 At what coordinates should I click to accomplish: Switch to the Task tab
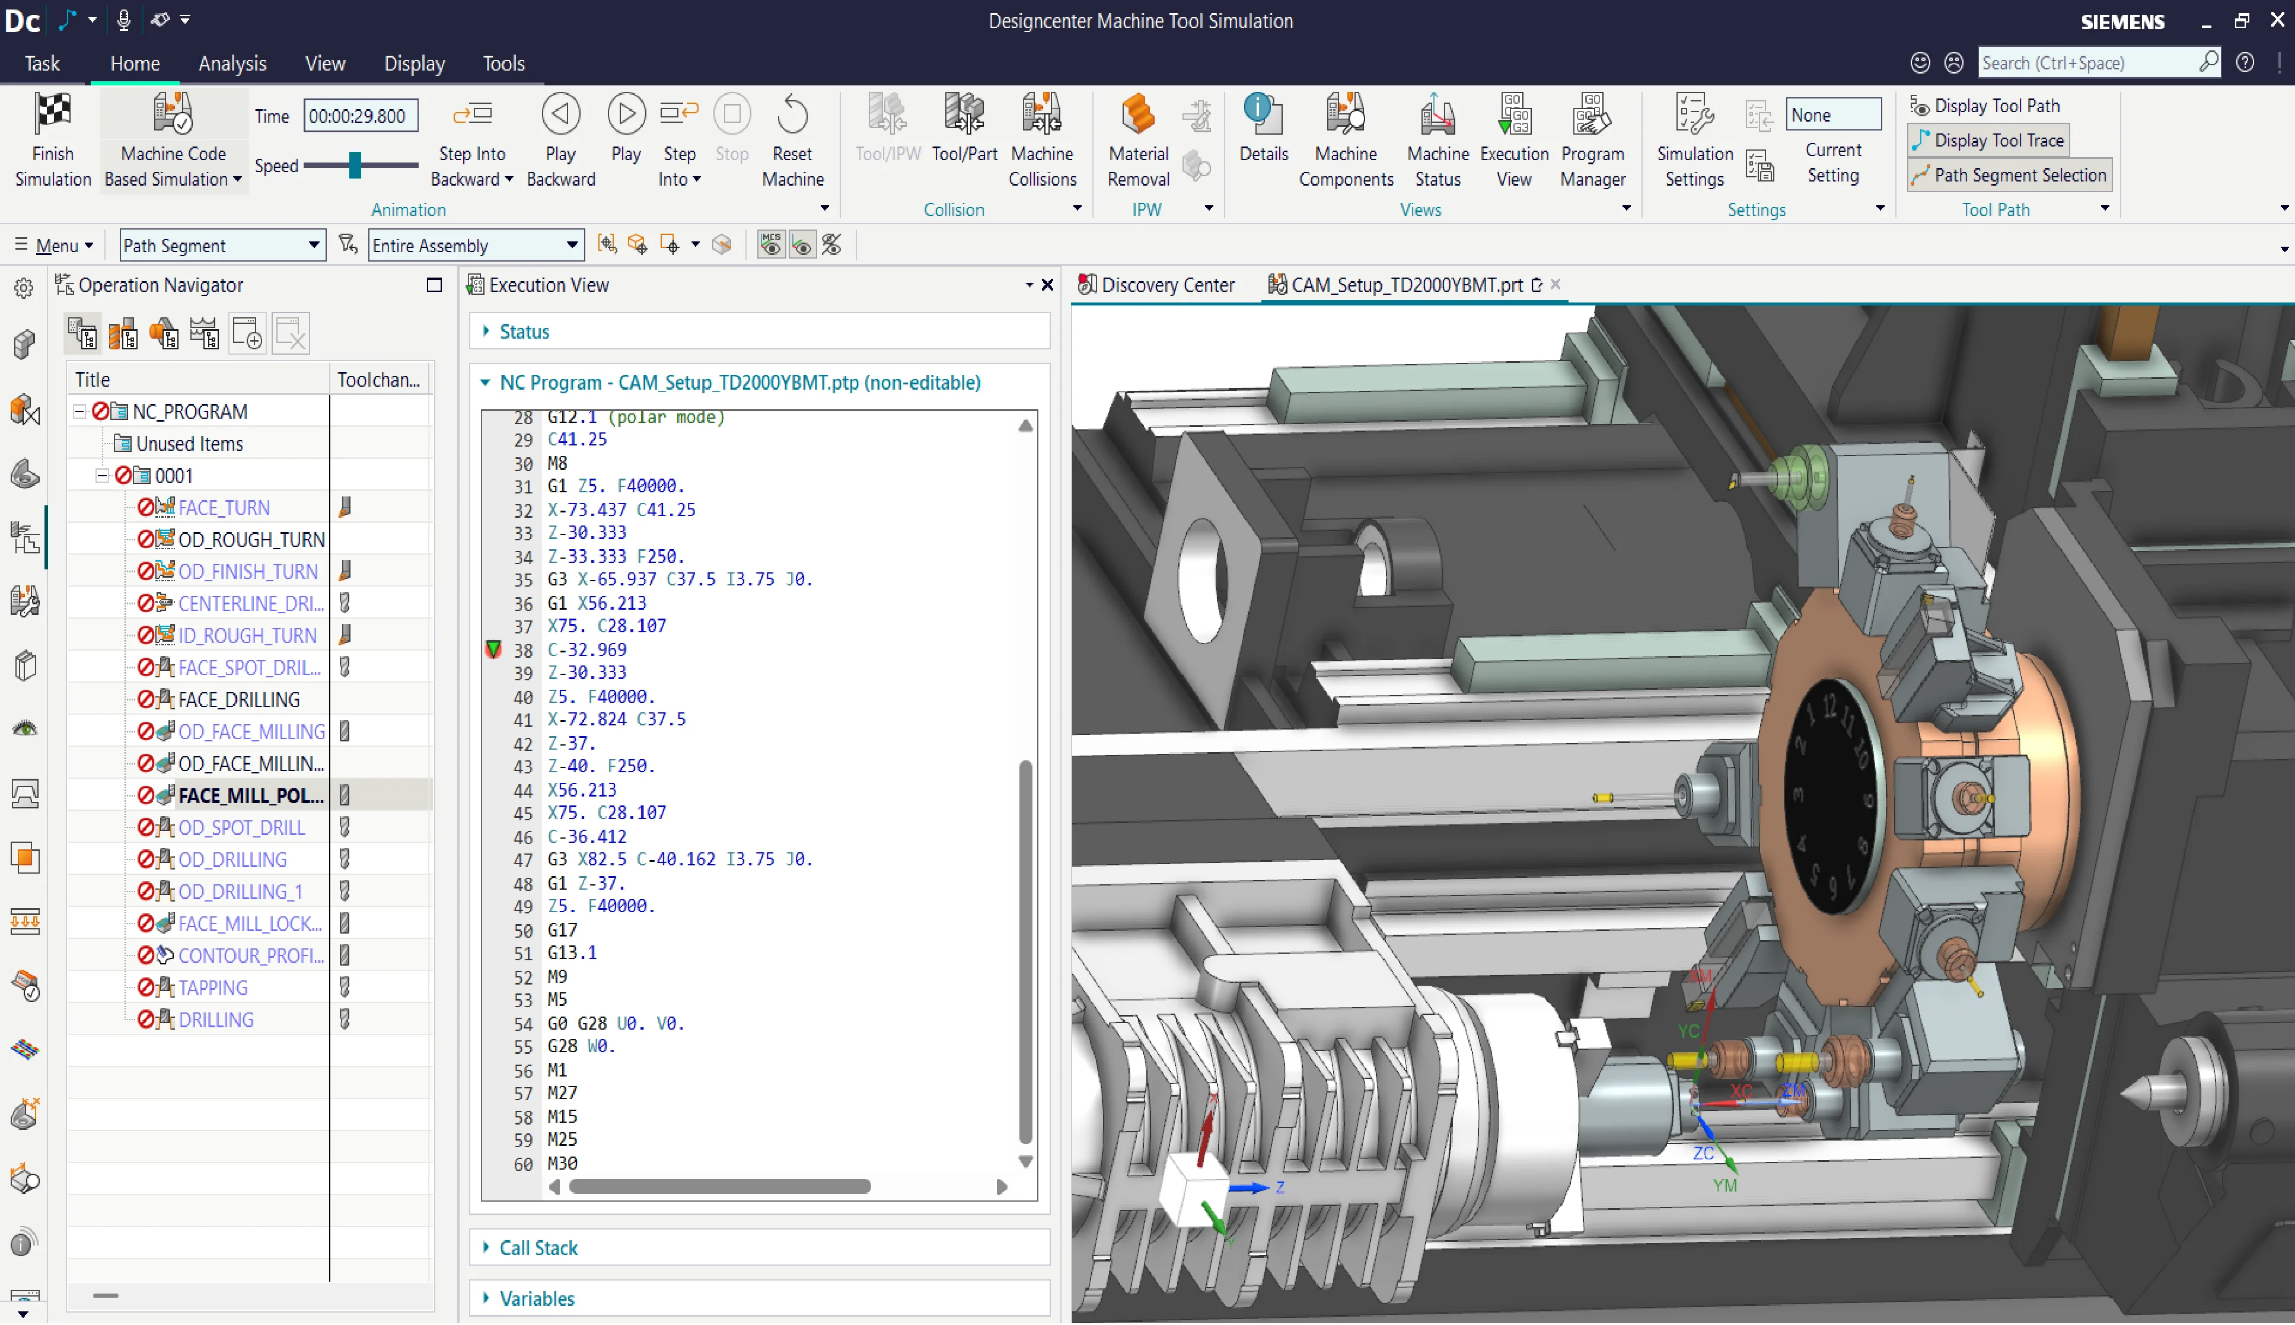42,63
